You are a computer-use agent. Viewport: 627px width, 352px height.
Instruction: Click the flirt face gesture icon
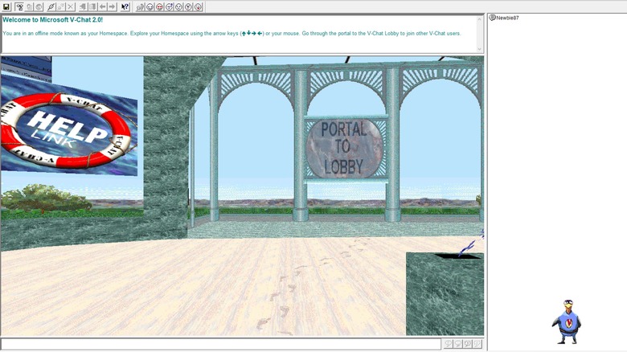click(169, 6)
